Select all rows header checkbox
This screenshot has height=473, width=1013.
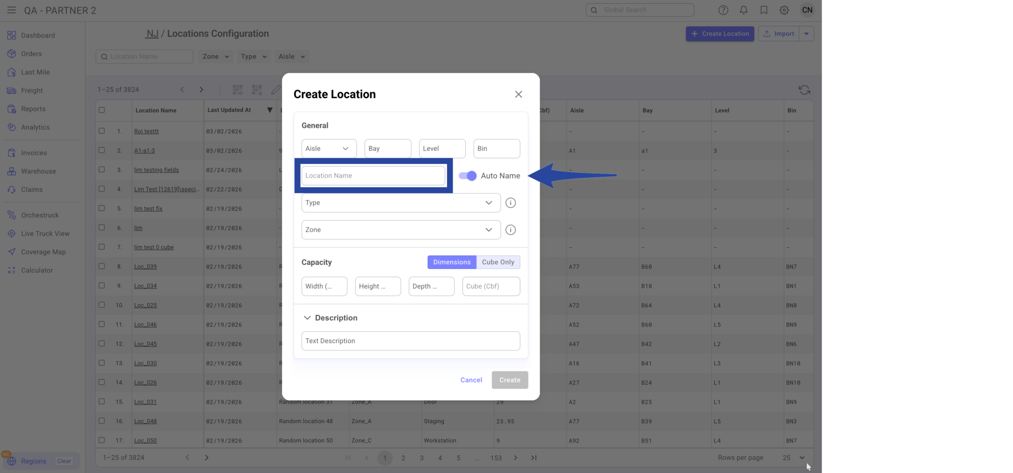[x=102, y=110]
